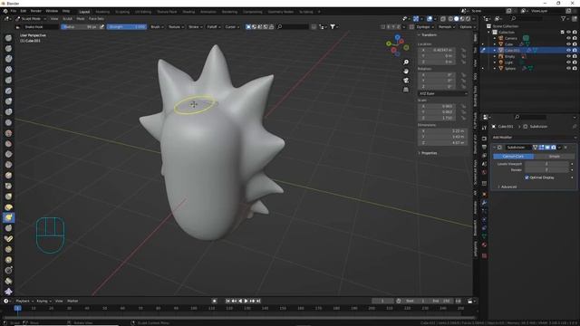Open the File menu
The image size is (580, 326).
[14, 11]
